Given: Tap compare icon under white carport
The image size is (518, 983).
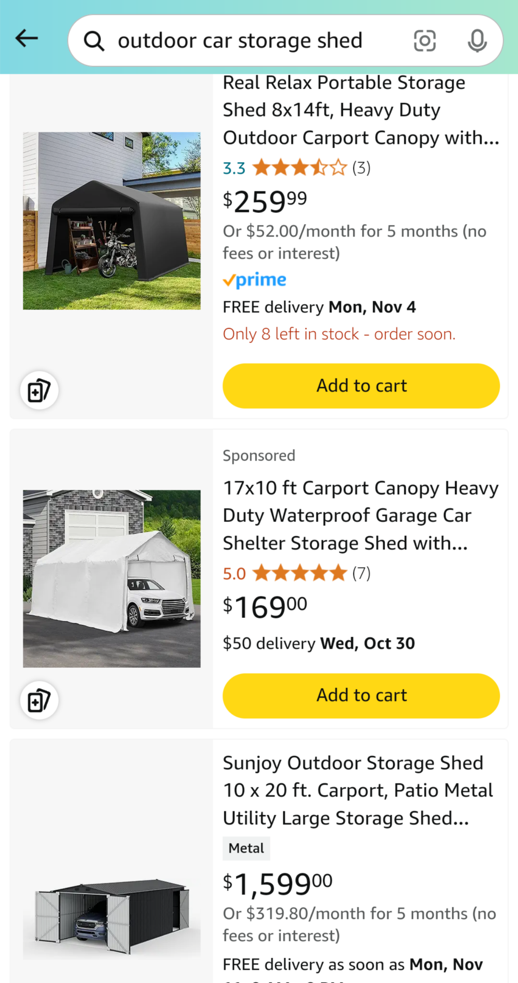Looking at the screenshot, I should (39, 700).
